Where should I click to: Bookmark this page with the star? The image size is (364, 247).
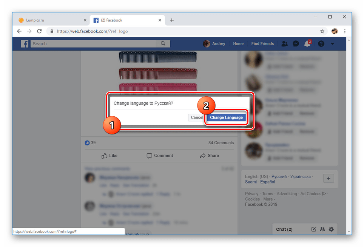322,31
